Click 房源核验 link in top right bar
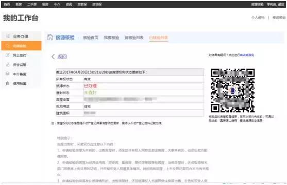The image size is (287, 185). (x=257, y=5)
